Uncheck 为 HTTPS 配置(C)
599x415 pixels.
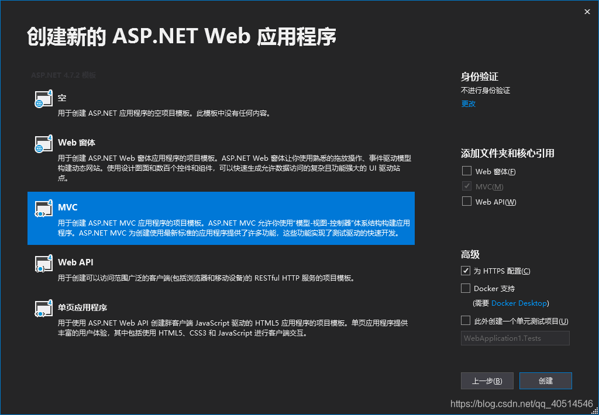tap(465, 271)
